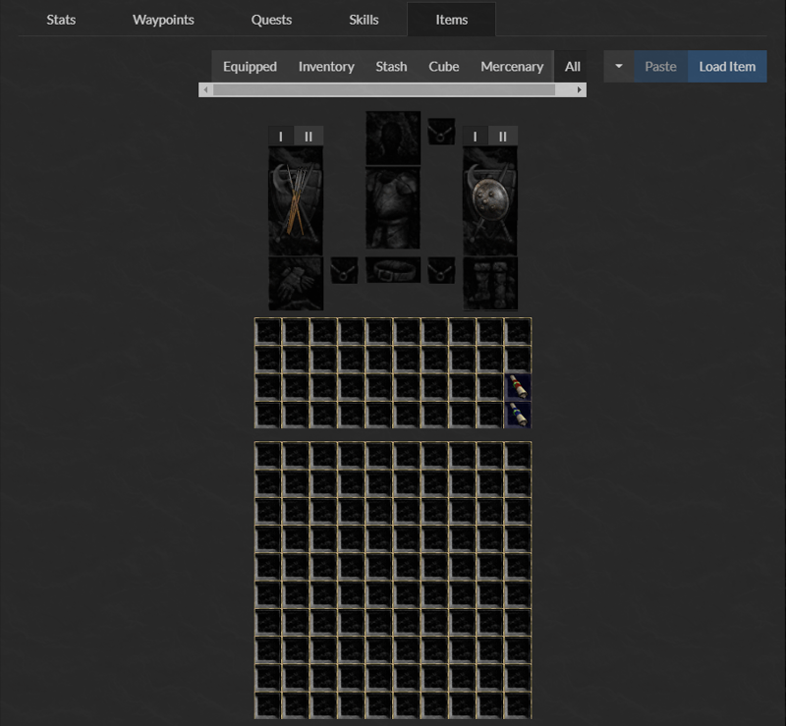This screenshot has height=726, width=786.
Task: Click the right ring slot
Action: pos(441,270)
